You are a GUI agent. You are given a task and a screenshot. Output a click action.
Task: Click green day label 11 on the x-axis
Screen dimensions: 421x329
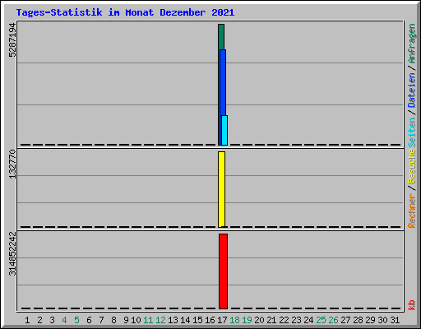[148, 320]
